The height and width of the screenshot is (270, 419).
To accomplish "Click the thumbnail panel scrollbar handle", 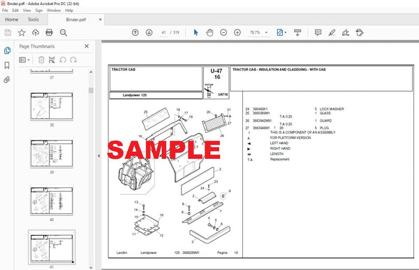I will tap(91, 91).
